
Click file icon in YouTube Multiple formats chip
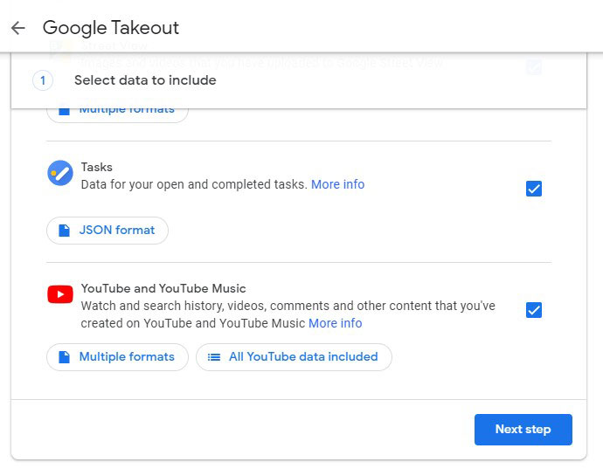64,357
